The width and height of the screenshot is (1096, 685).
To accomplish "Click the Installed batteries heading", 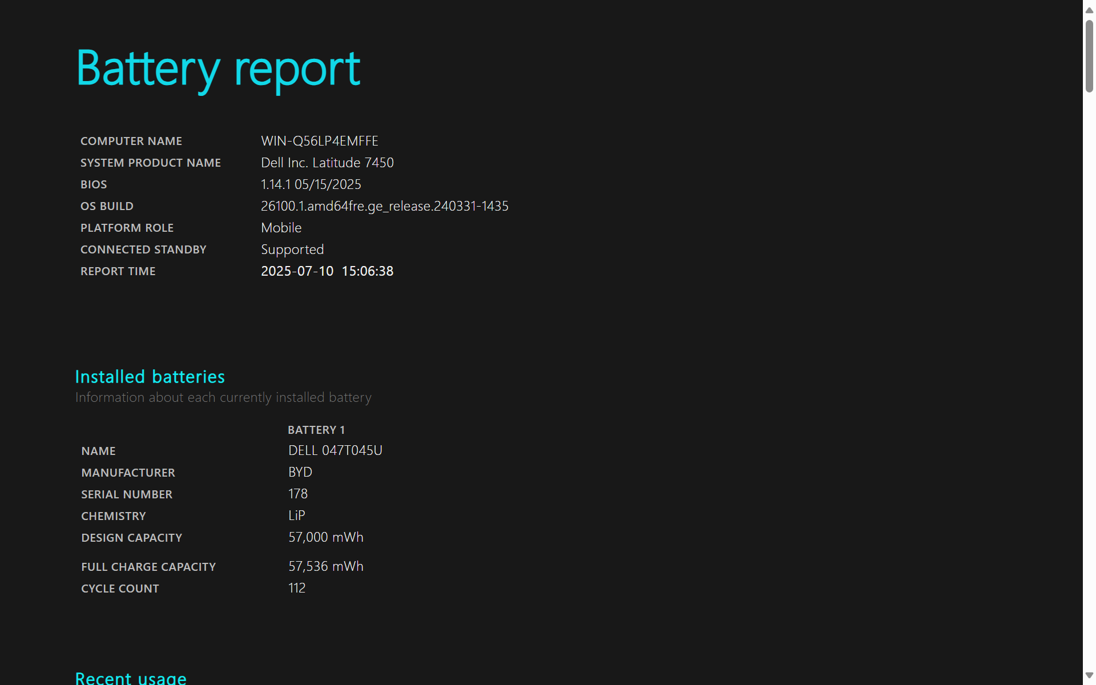I will pyautogui.click(x=150, y=377).
